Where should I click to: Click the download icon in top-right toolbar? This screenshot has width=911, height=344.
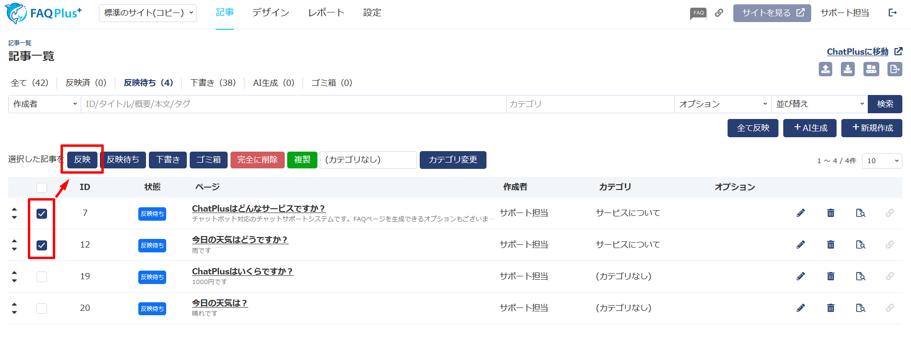tap(848, 69)
